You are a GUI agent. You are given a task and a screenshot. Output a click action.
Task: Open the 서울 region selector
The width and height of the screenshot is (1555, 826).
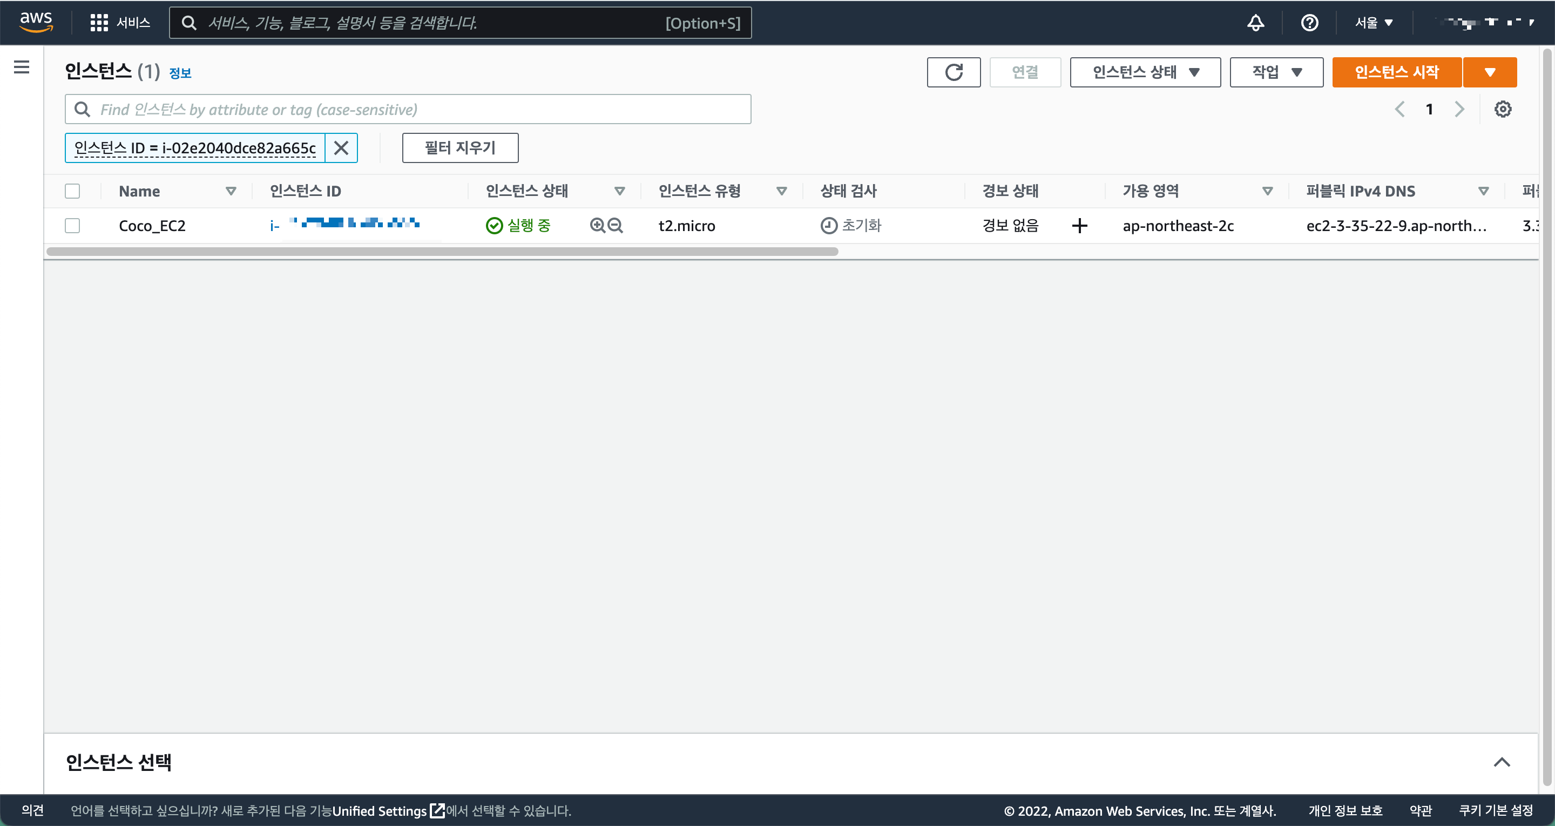coord(1373,23)
